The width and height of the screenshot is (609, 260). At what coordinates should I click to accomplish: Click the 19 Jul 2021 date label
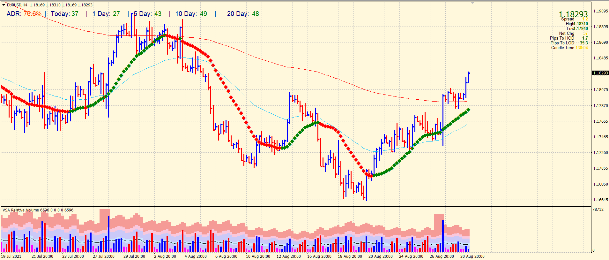pyautogui.click(x=11, y=256)
